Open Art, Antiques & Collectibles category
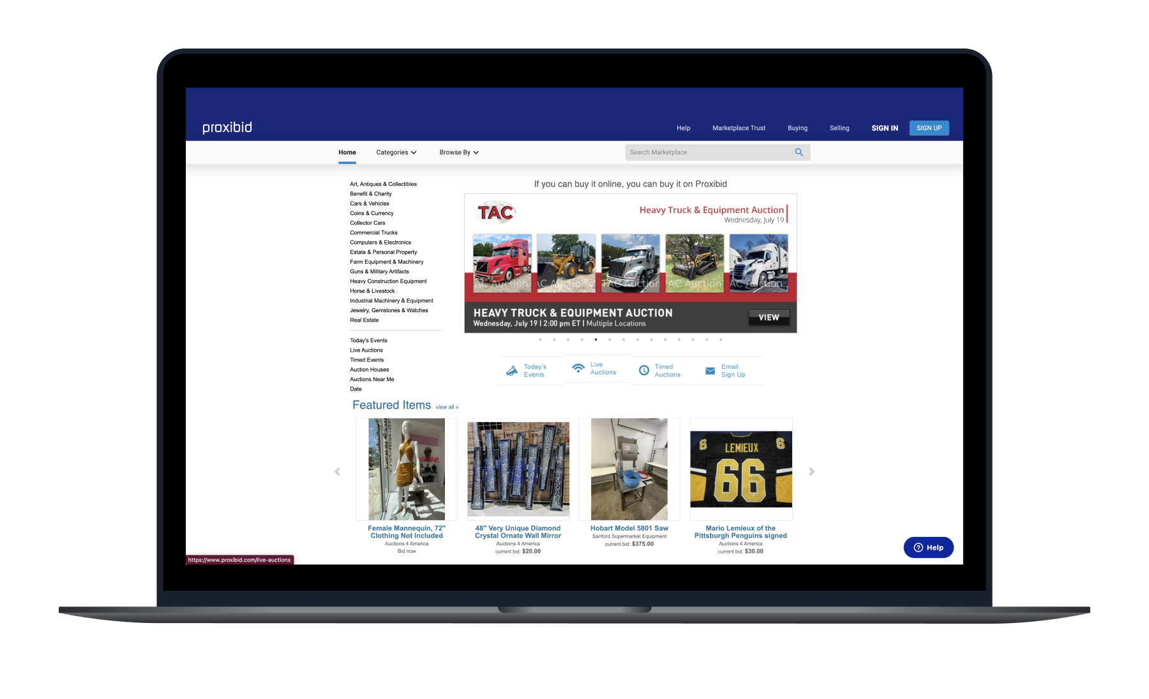 click(x=383, y=184)
